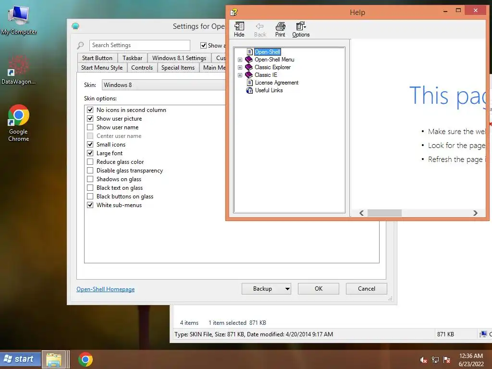Viewport: 492px width, 369px height.
Task: Open the Backup button dropdown arrow
Action: [287, 289]
